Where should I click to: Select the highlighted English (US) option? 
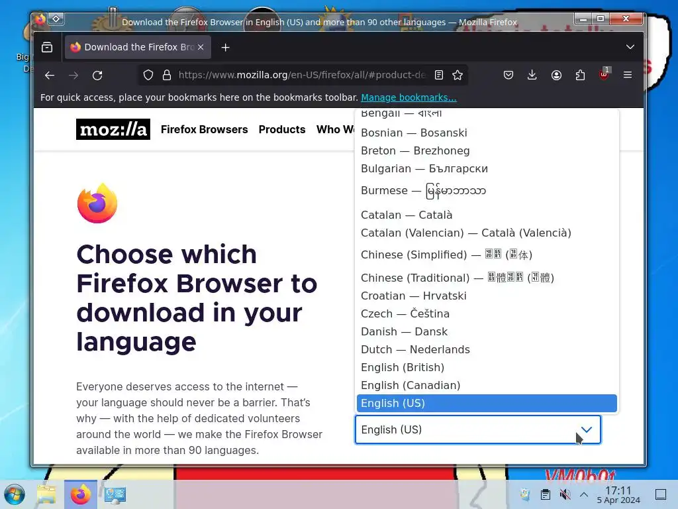(487, 404)
